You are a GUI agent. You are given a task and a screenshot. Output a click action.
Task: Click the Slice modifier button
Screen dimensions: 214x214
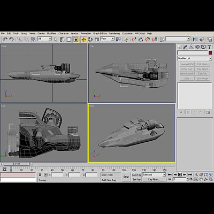coord(187,79)
